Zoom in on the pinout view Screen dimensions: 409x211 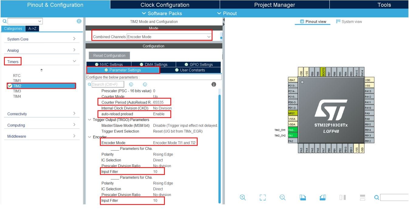coord(243,197)
